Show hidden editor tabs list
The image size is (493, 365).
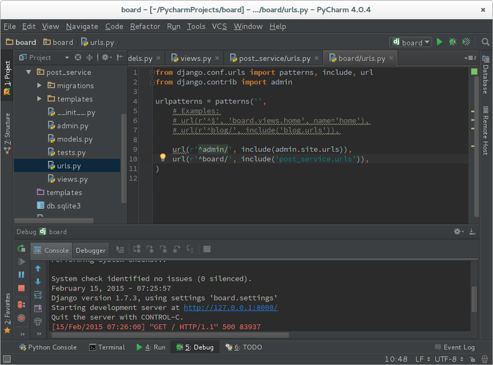pyautogui.click(x=470, y=58)
